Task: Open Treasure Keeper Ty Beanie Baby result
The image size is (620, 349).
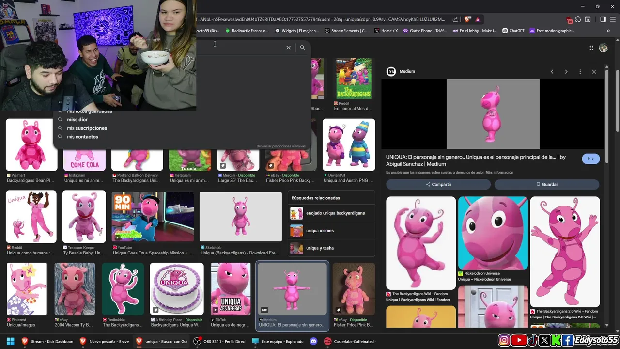Action: coord(84,217)
